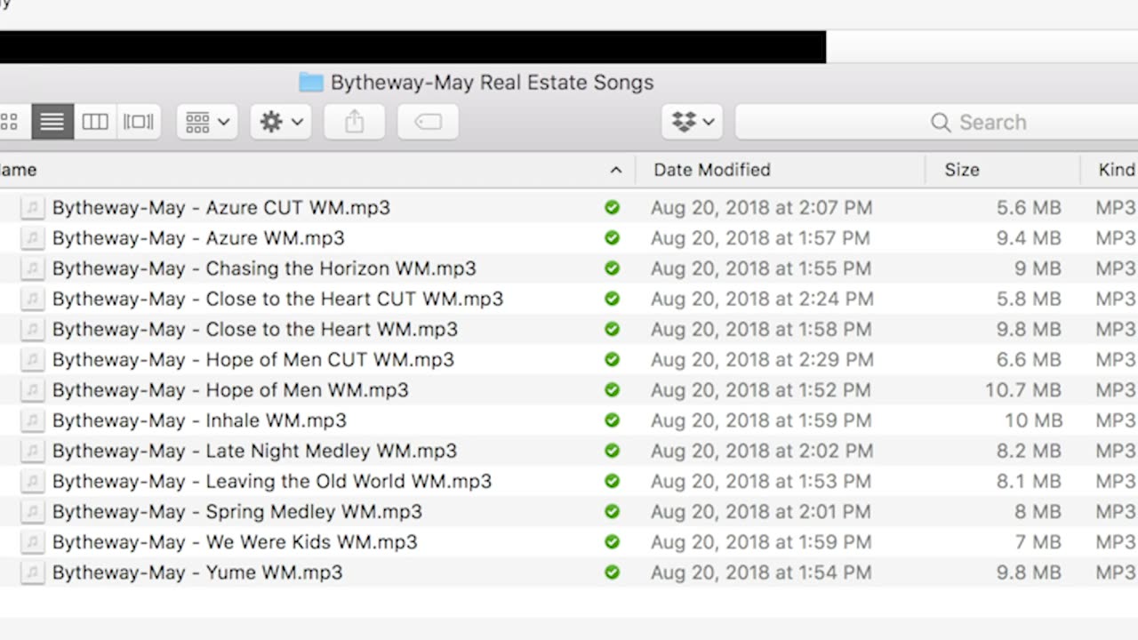Switch to list view
Screen dimensions: 1138x640
point(52,122)
